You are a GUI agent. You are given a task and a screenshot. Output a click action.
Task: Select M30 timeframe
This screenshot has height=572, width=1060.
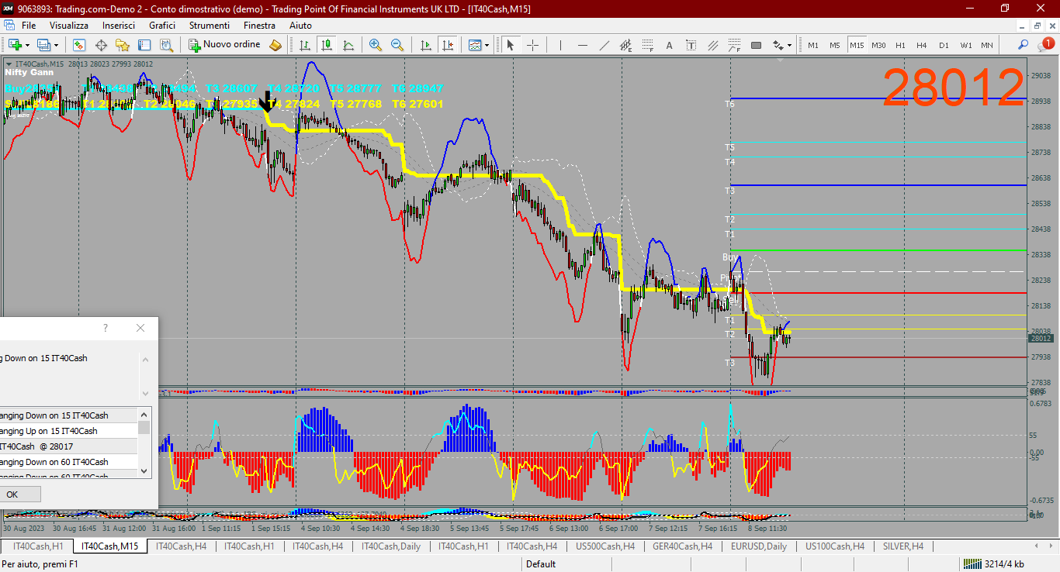[878, 45]
